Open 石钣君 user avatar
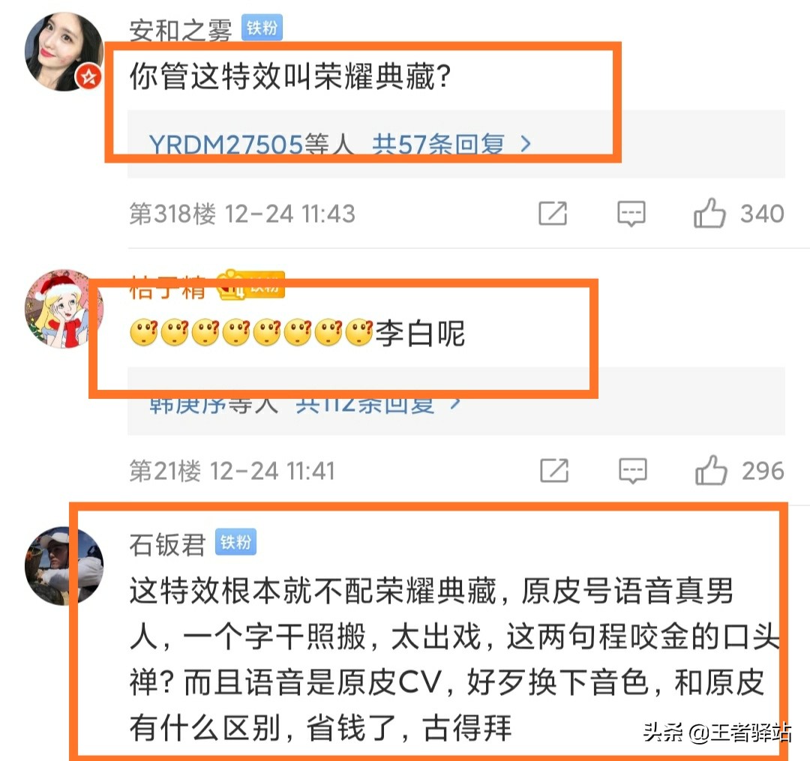Screen dimensions: 810x761 pyautogui.click(x=64, y=566)
